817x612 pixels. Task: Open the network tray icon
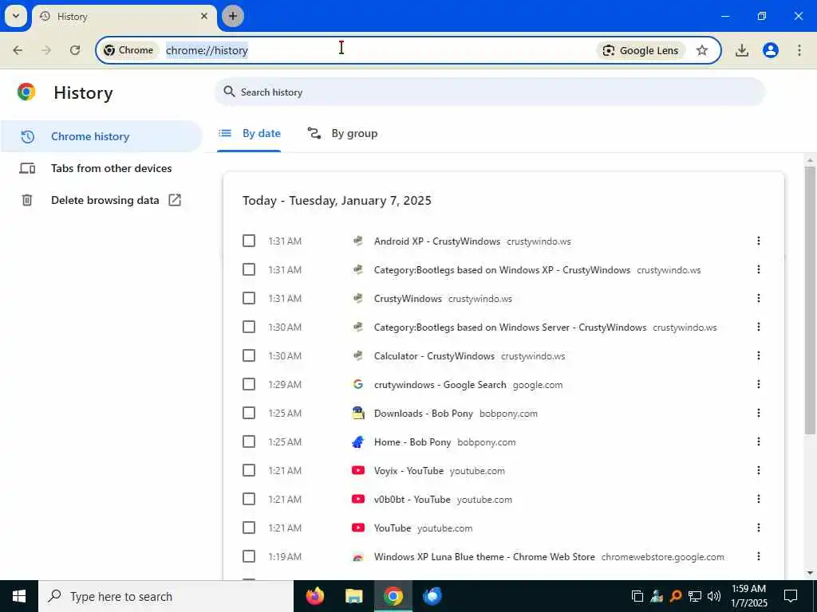[695, 596]
